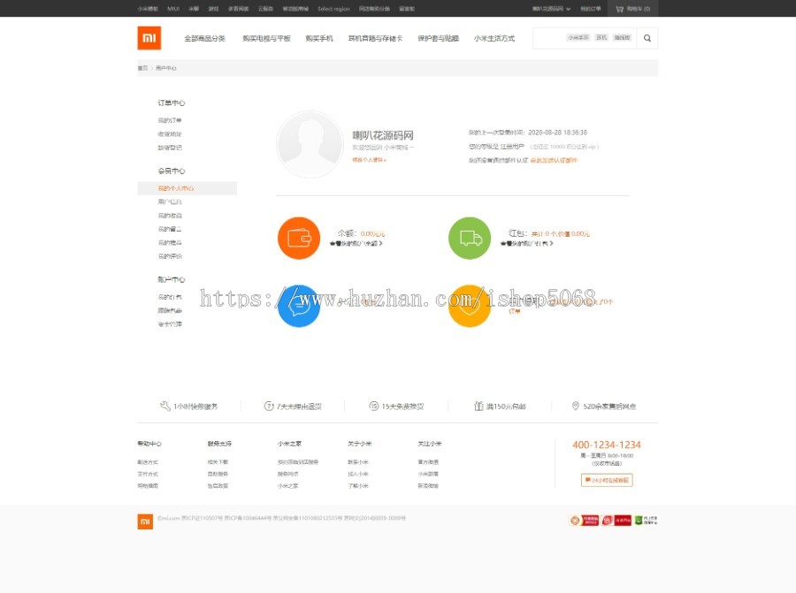Image resolution: width=796 pixels, height=593 pixels.
Task: Click 小米之家 link under 小米之家 column
Action: tap(287, 486)
